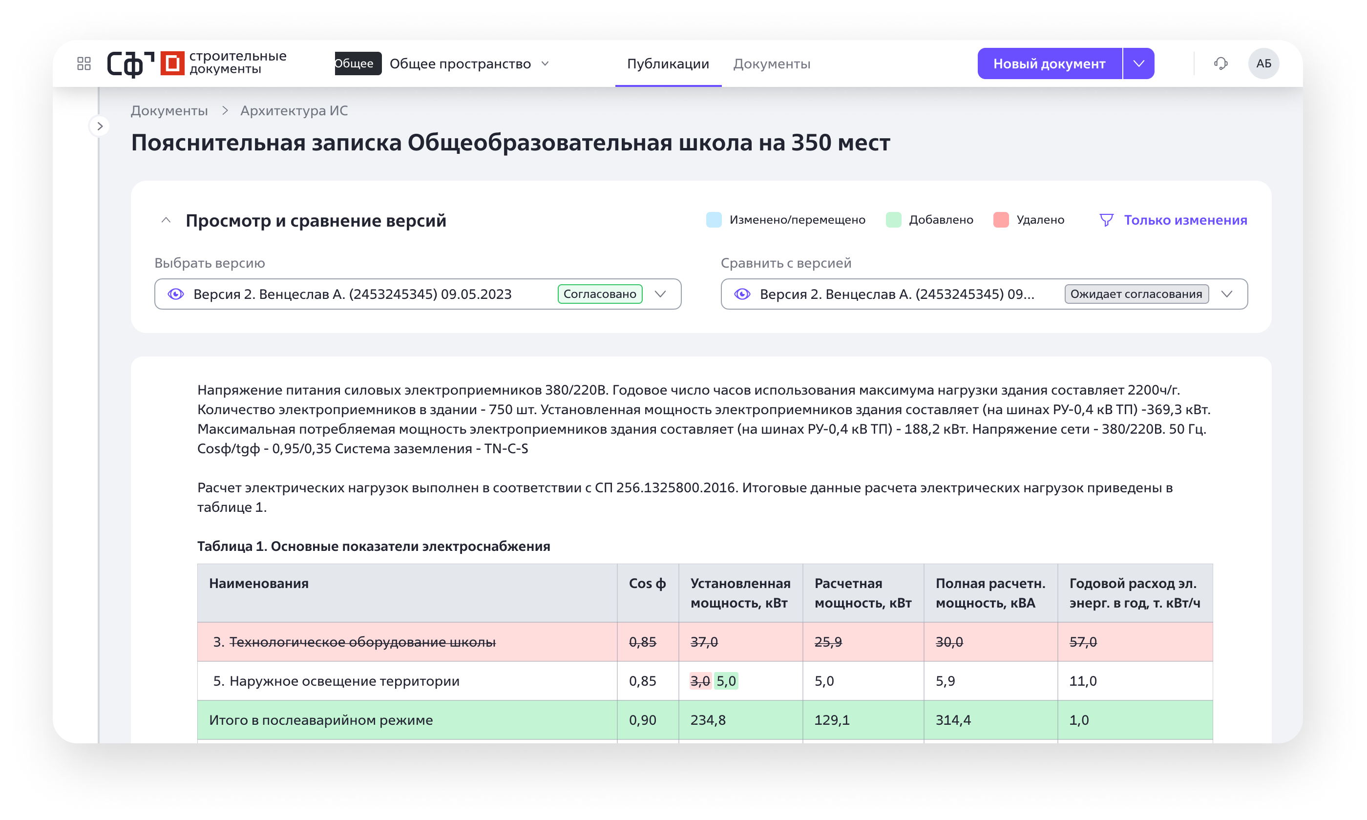Open the АБ profile avatar
Viewport: 1367px width, 820px height.
[x=1264, y=63]
